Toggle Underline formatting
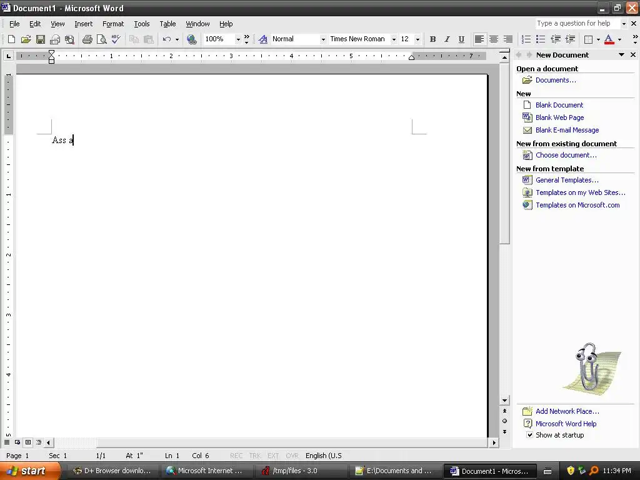640x480 pixels. tap(461, 39)
